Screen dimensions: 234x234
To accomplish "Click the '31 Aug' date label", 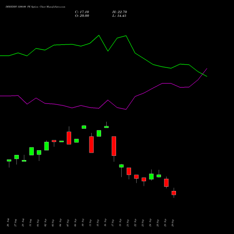I will [x=30, y=222].
